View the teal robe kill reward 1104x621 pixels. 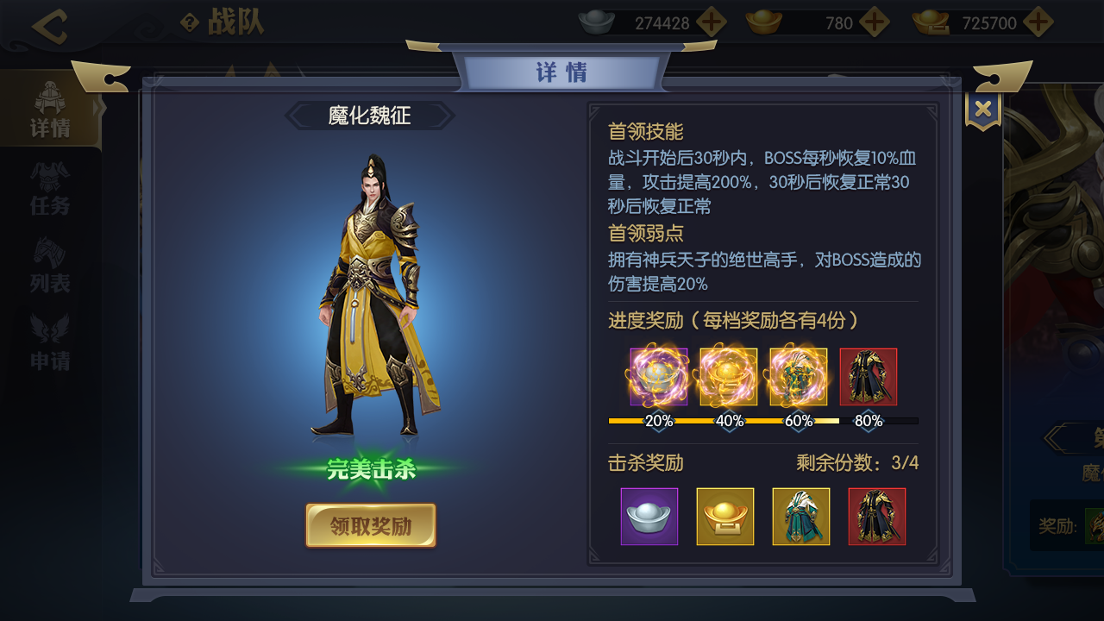(801, 517)
